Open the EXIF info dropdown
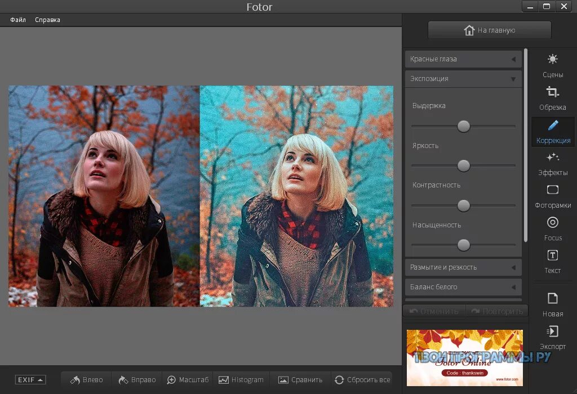Viewport: 577px width, 394px height. (x=30, y=380)
